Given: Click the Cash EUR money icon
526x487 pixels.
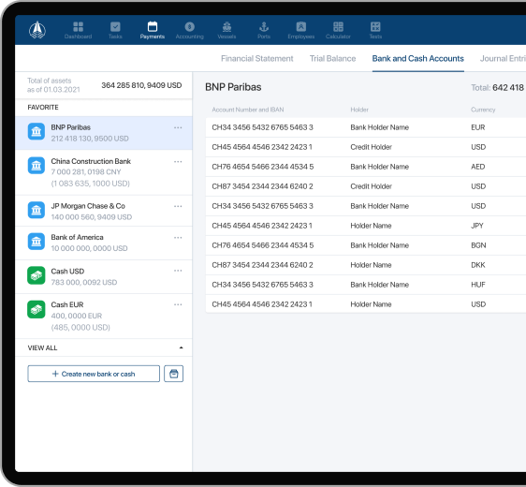Looking at the screenshot, I should (x=37, y=309).
